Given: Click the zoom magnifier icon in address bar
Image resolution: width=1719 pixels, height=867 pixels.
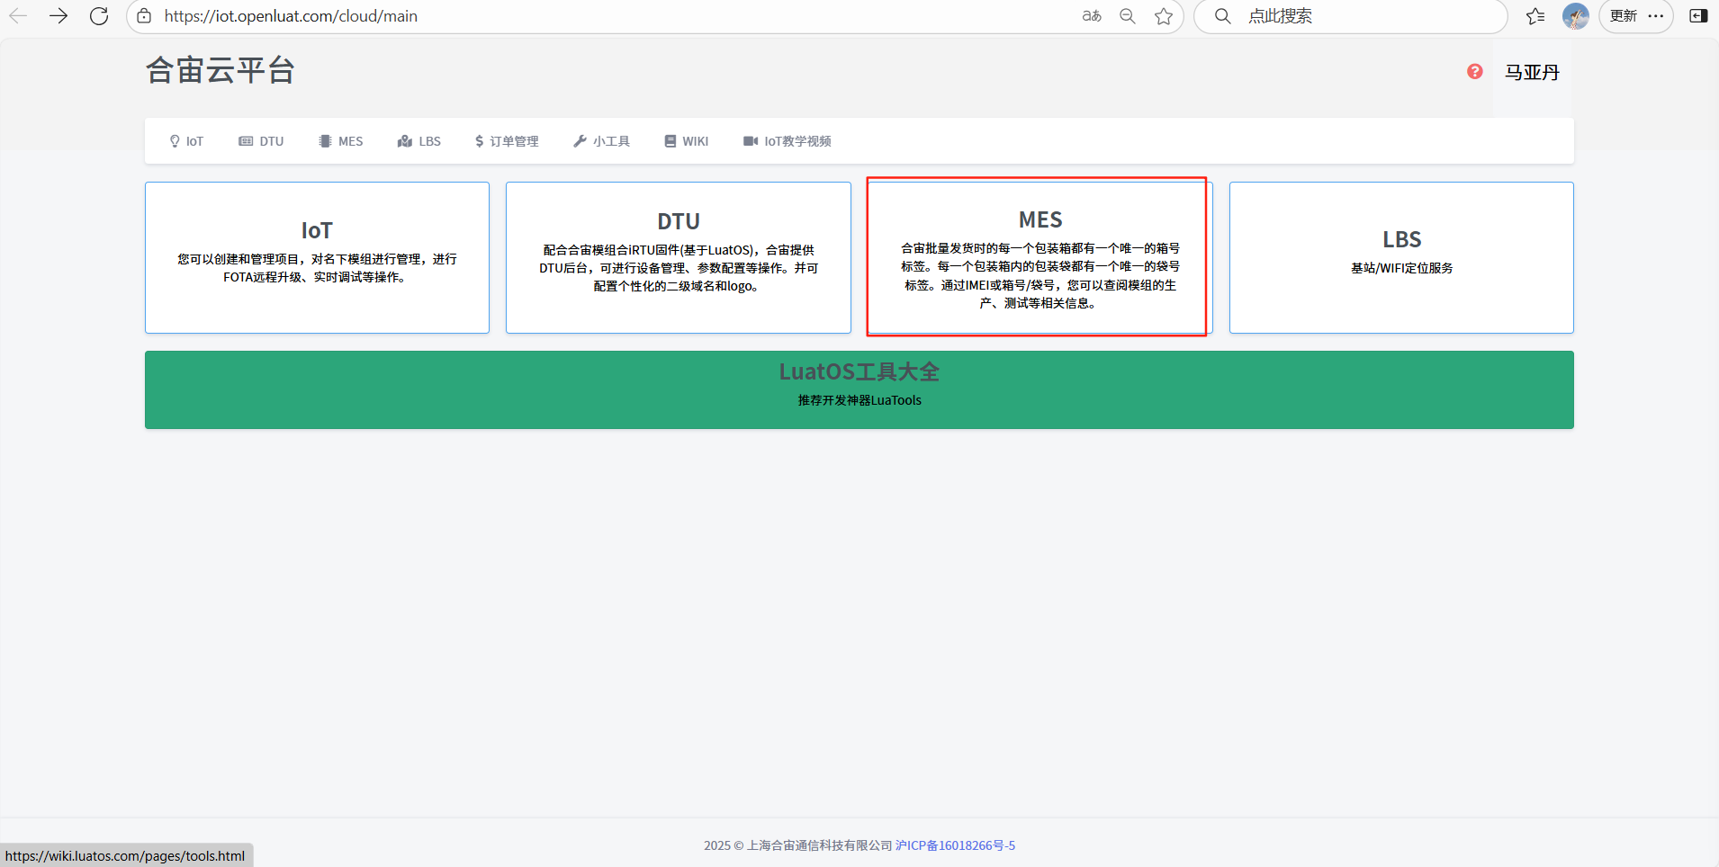Looking at the screenshot, I should point(1128,16).
